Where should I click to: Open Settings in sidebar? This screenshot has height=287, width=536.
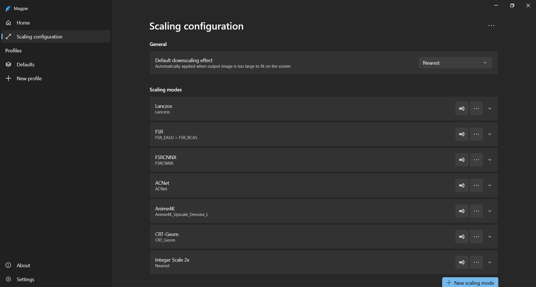tap(56, 279)
